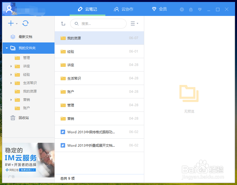
Task: Open the list view options dropdown
Action: point(134,23)
